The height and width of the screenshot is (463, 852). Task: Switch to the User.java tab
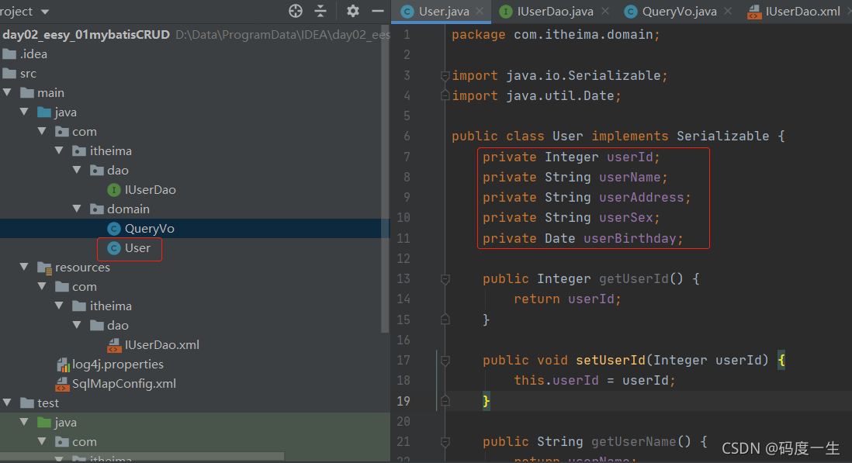(x=443, y=12)
